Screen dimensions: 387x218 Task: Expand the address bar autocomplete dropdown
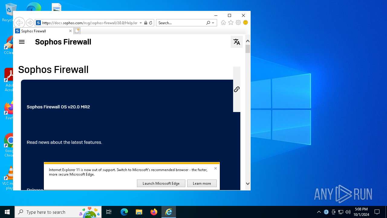[x=141, y=23]
